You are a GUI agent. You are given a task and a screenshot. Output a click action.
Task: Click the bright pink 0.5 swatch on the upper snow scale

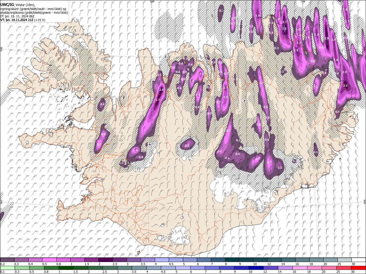49,260
